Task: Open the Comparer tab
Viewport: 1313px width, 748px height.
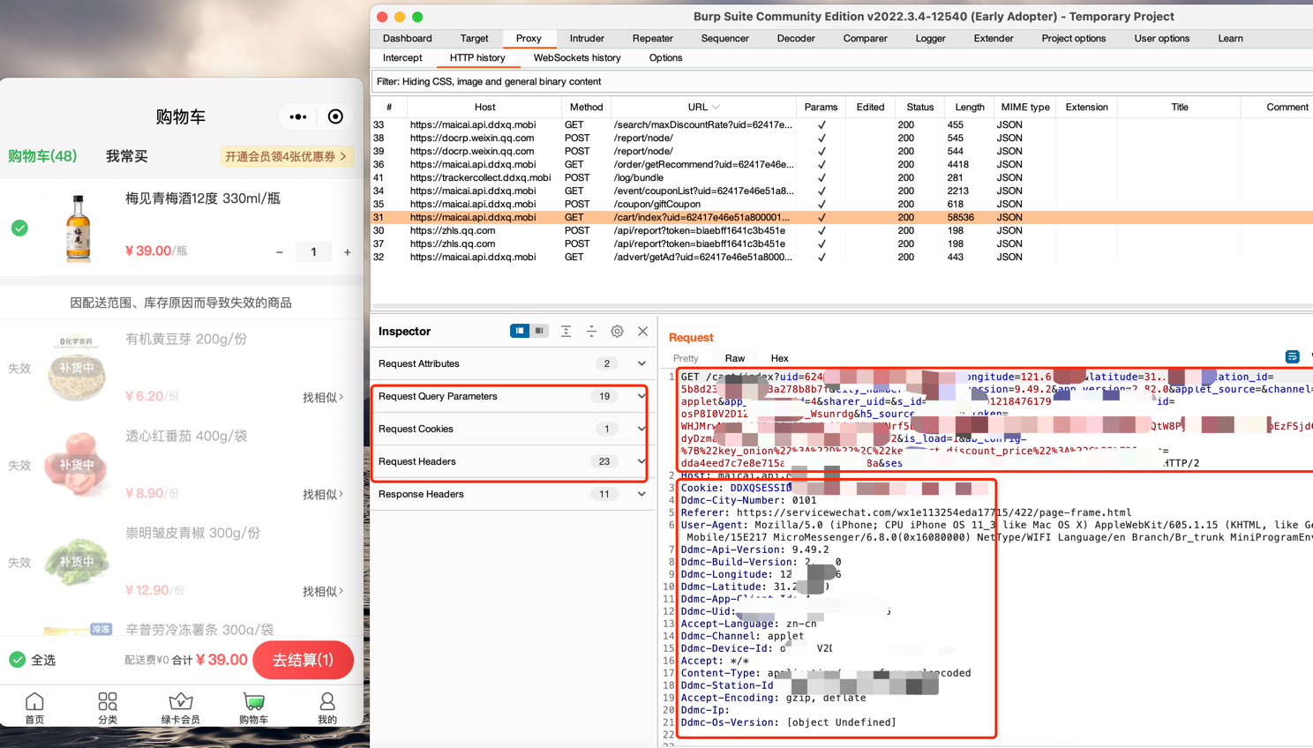Action: [x=865, y=39]
